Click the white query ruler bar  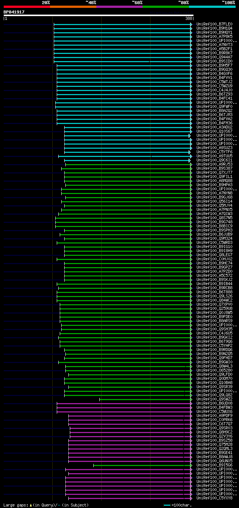coord(99,15)
